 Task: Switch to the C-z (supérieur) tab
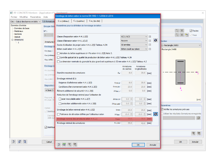pos(79,21)
